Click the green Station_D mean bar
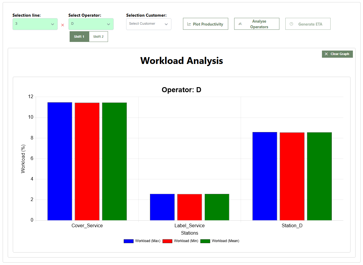Screen dimensions: 363x265 click(x=319, y=176)
